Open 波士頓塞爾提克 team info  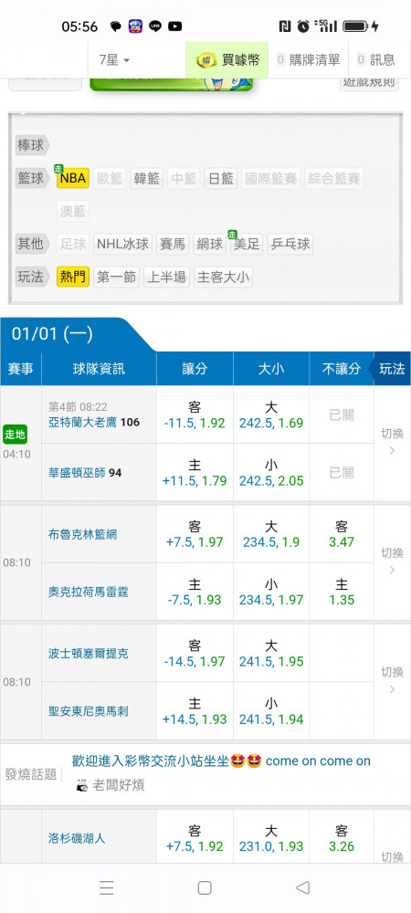(88, 654)
